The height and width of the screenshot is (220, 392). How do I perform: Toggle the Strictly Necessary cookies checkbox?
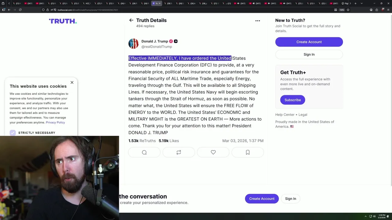click(x=13, y=133)
